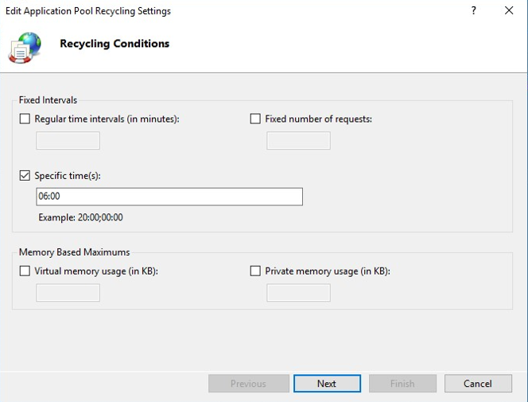Image resolution: width=528 pixels, height=402 pixels.
Task: Uncheck the Specific time(s) checkbox
Action: [25, 176]
